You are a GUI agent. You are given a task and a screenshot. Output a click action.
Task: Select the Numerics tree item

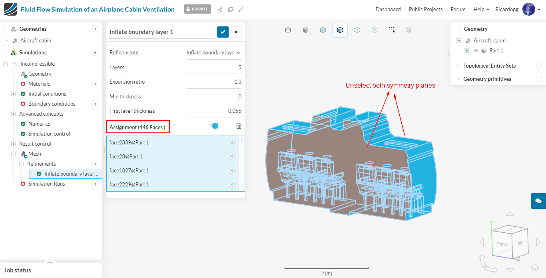(39, 124)
